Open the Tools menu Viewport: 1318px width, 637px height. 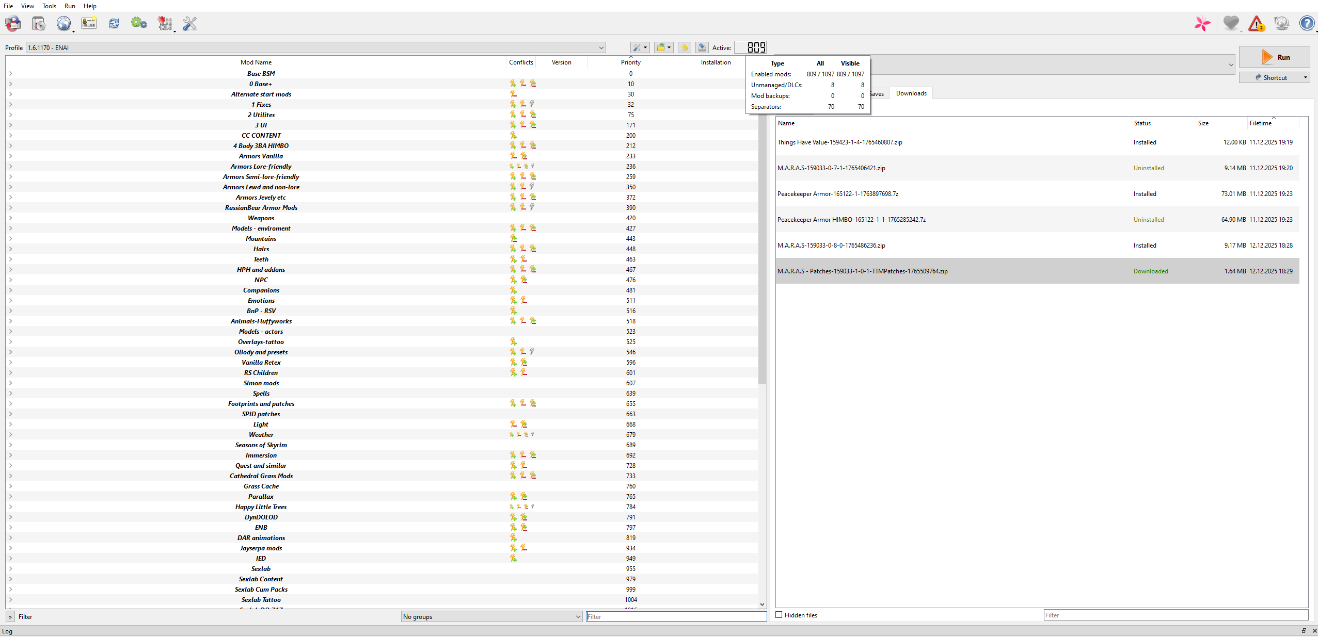49,6
